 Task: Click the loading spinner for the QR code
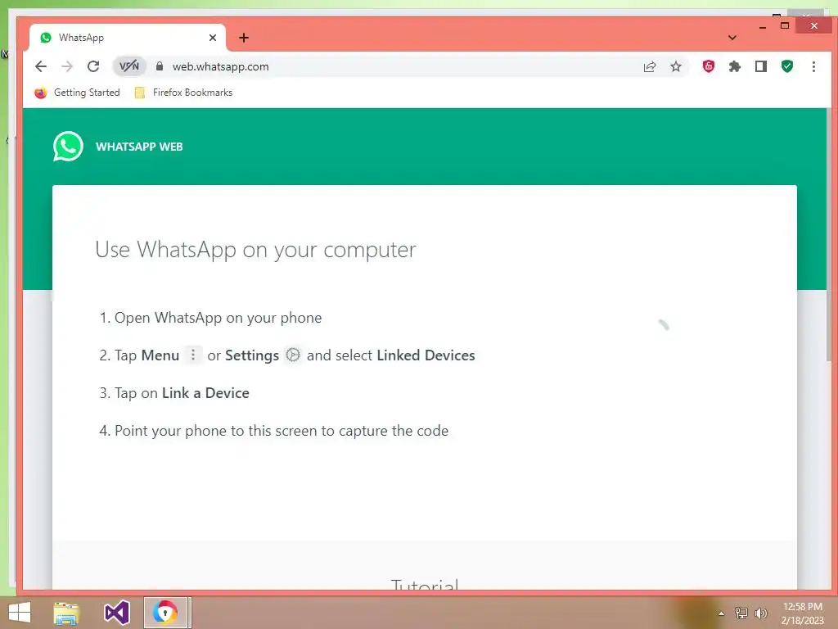pyautogui.click(x=663, y=325)
